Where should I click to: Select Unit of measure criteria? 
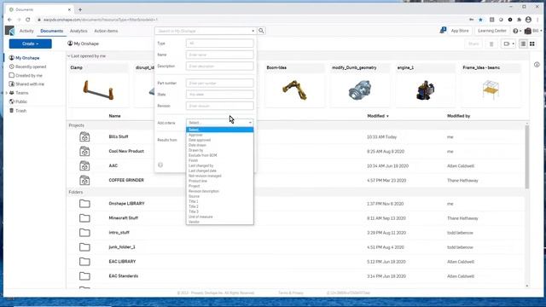tap(220, 217)
